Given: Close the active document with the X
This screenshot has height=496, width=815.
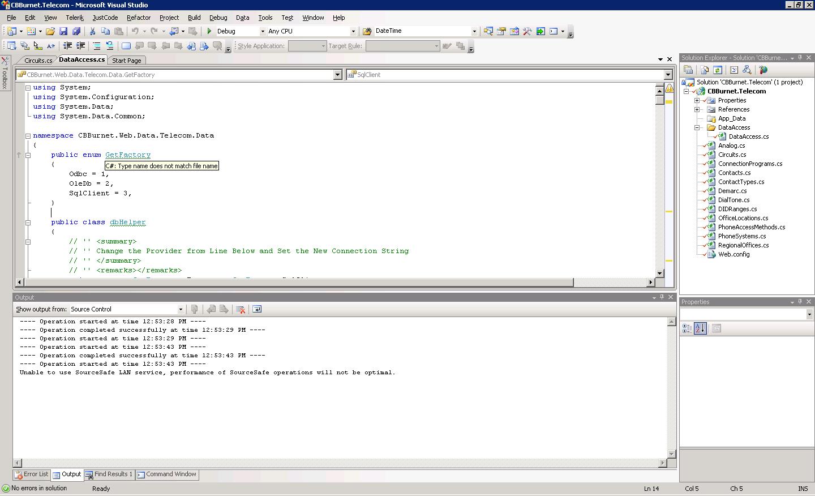Looking at the screenshot, I should pos(670,59).
